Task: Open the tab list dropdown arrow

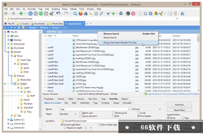Action: 91,24
